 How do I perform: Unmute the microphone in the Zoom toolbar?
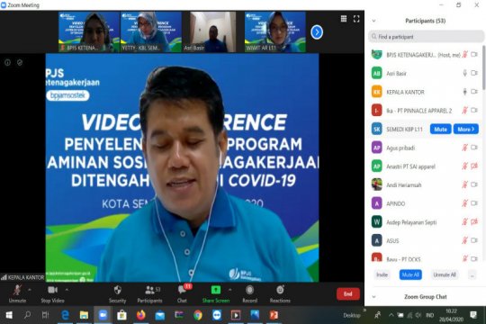[x=17, y=293]
